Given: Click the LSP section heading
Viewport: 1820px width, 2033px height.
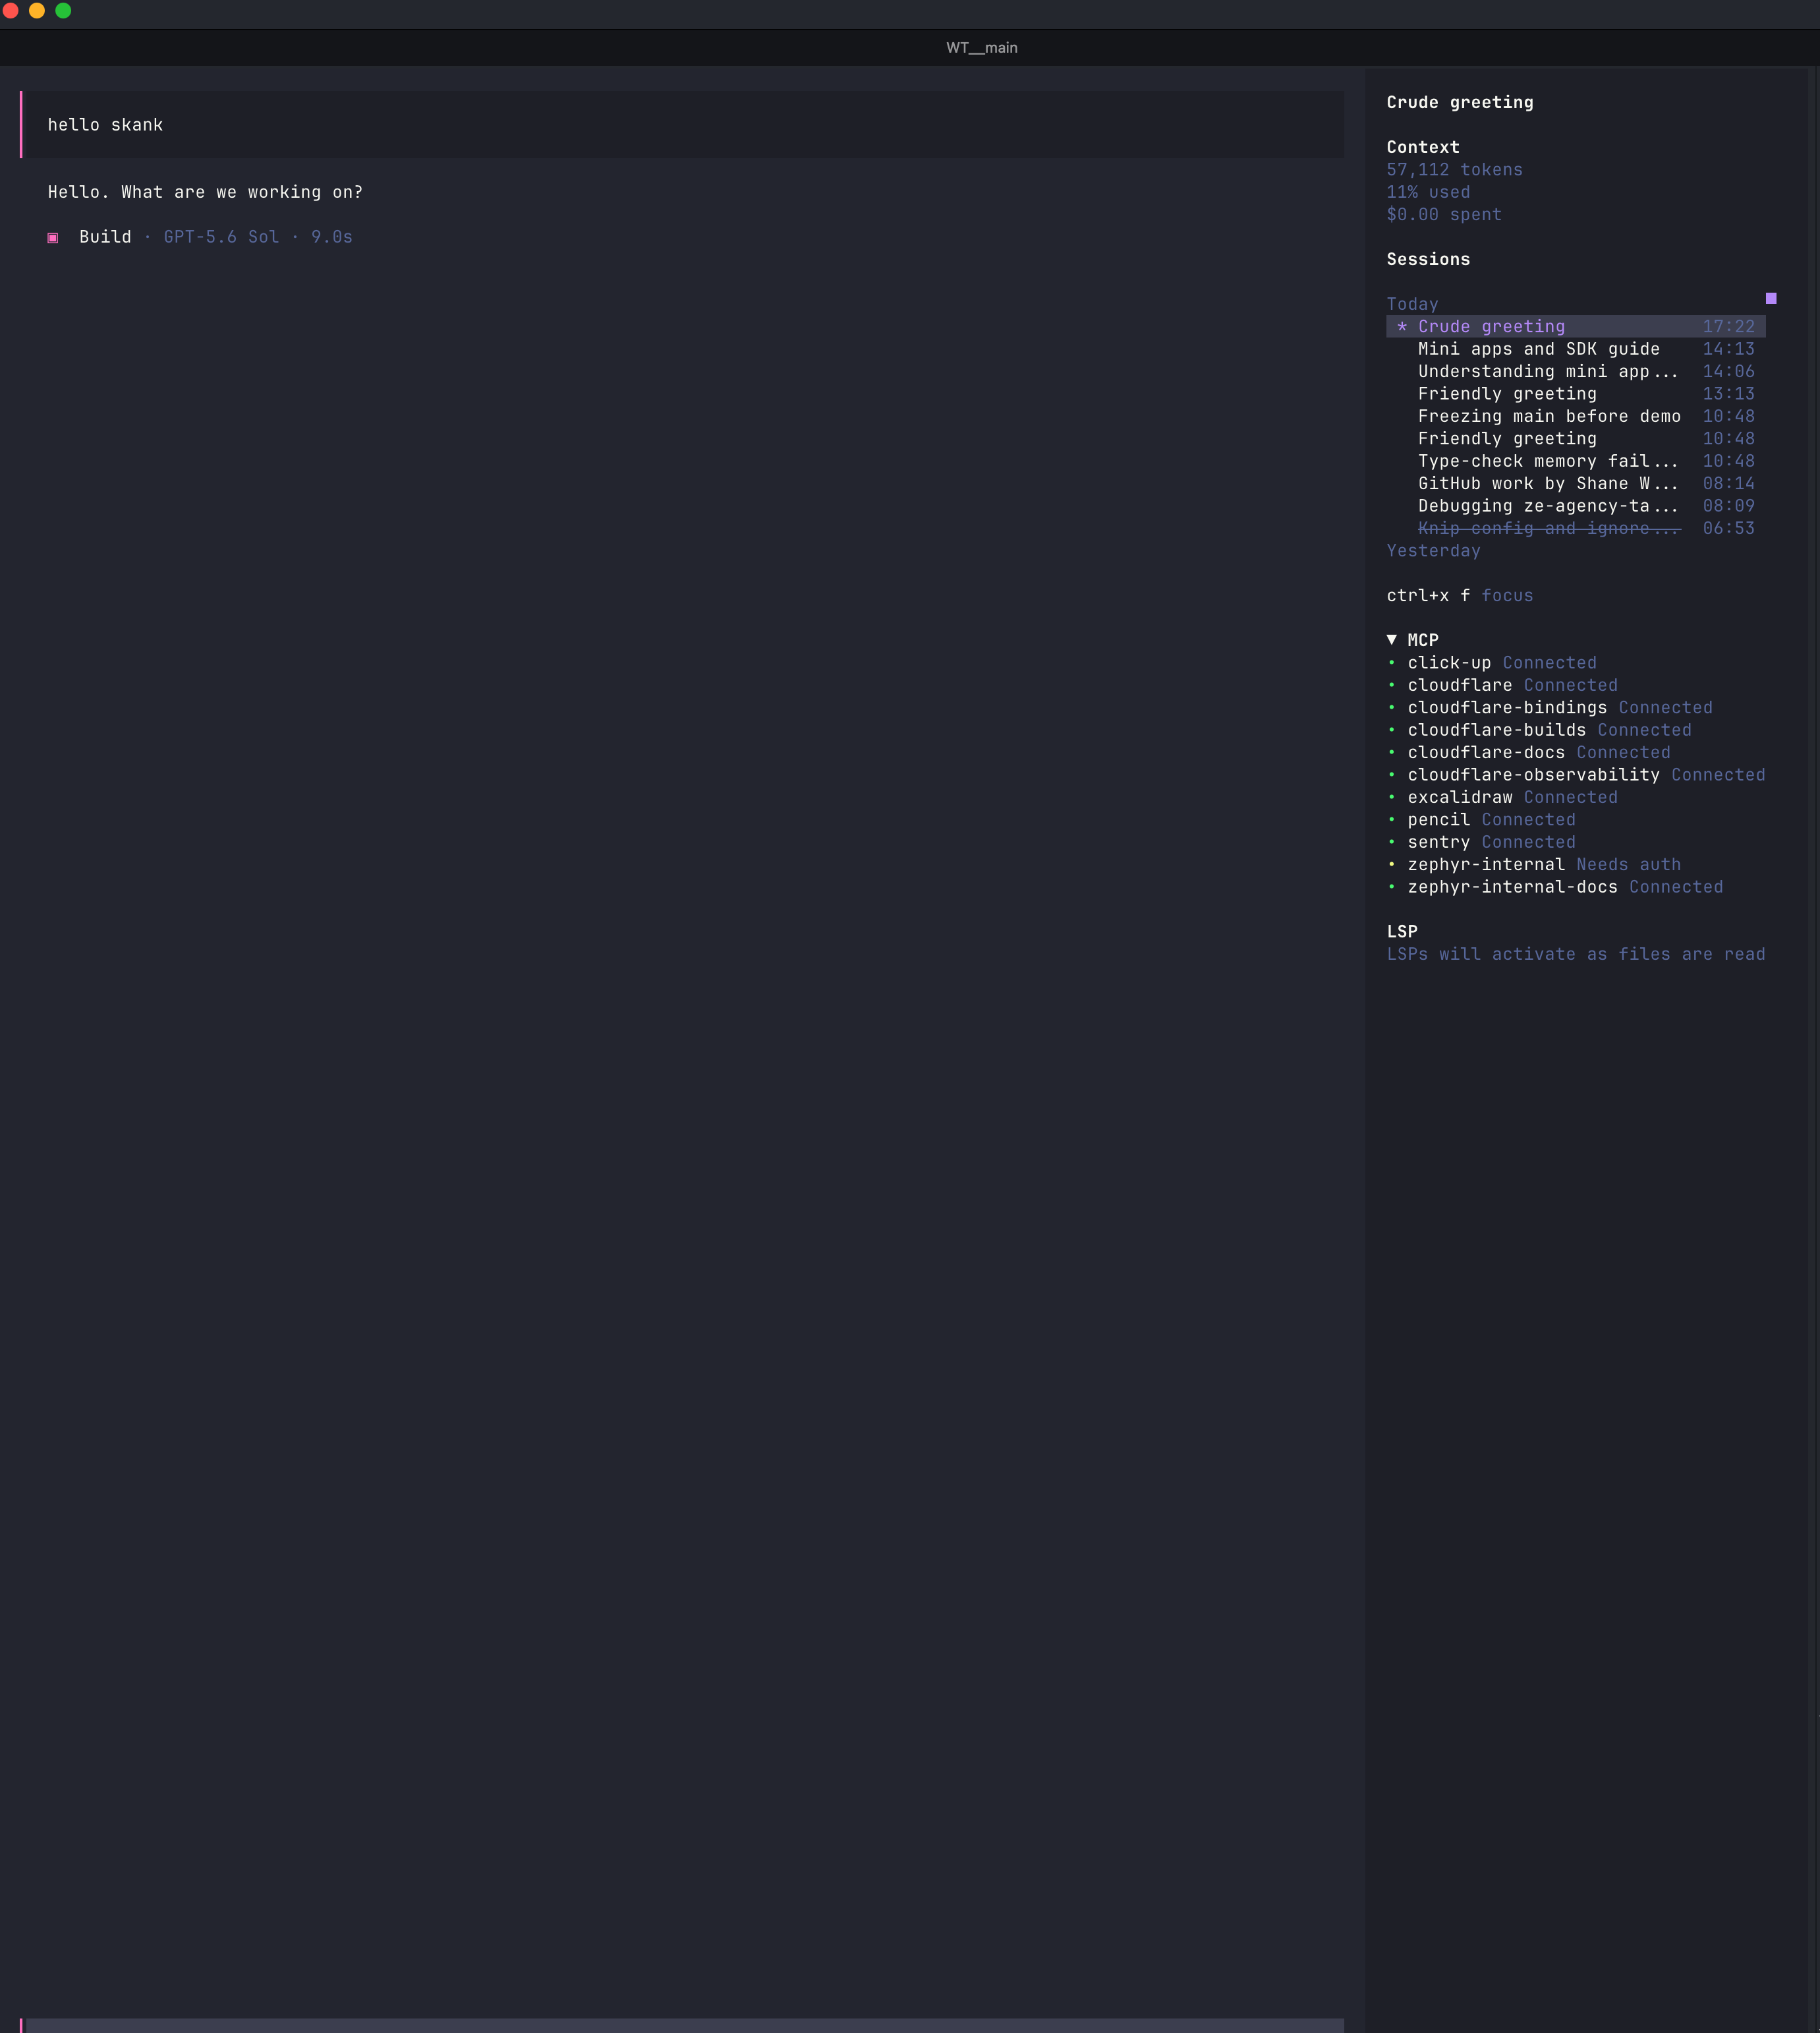Looking at the screenshot, I should coord(1402,931).
